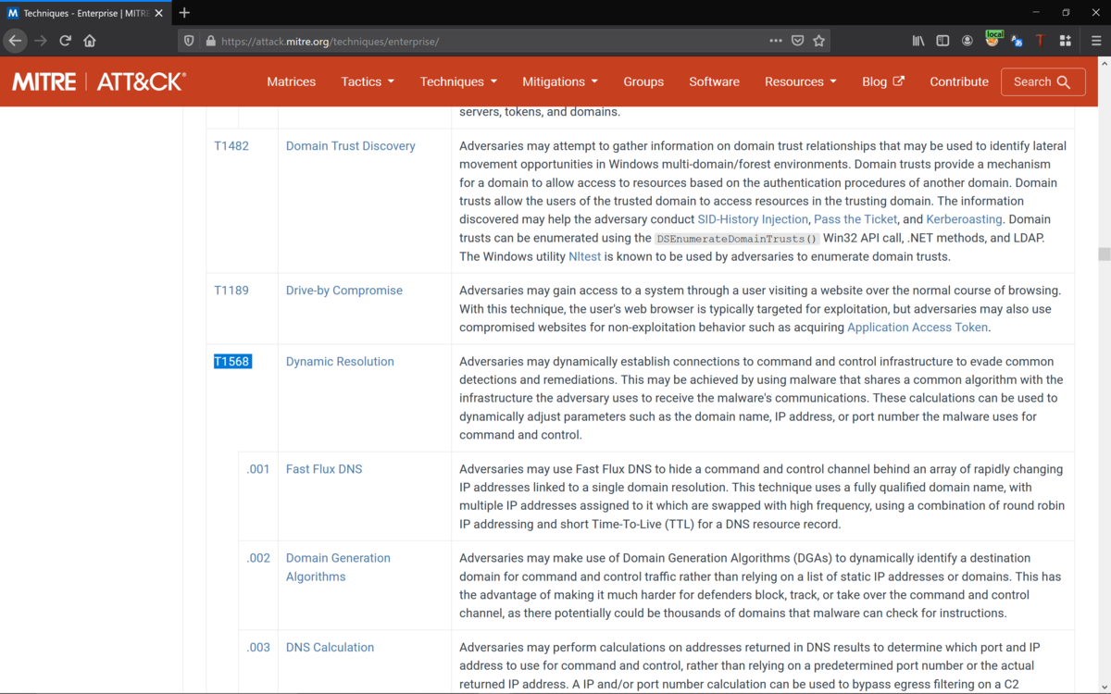Open the Contribute nav item

click(959, 81)
